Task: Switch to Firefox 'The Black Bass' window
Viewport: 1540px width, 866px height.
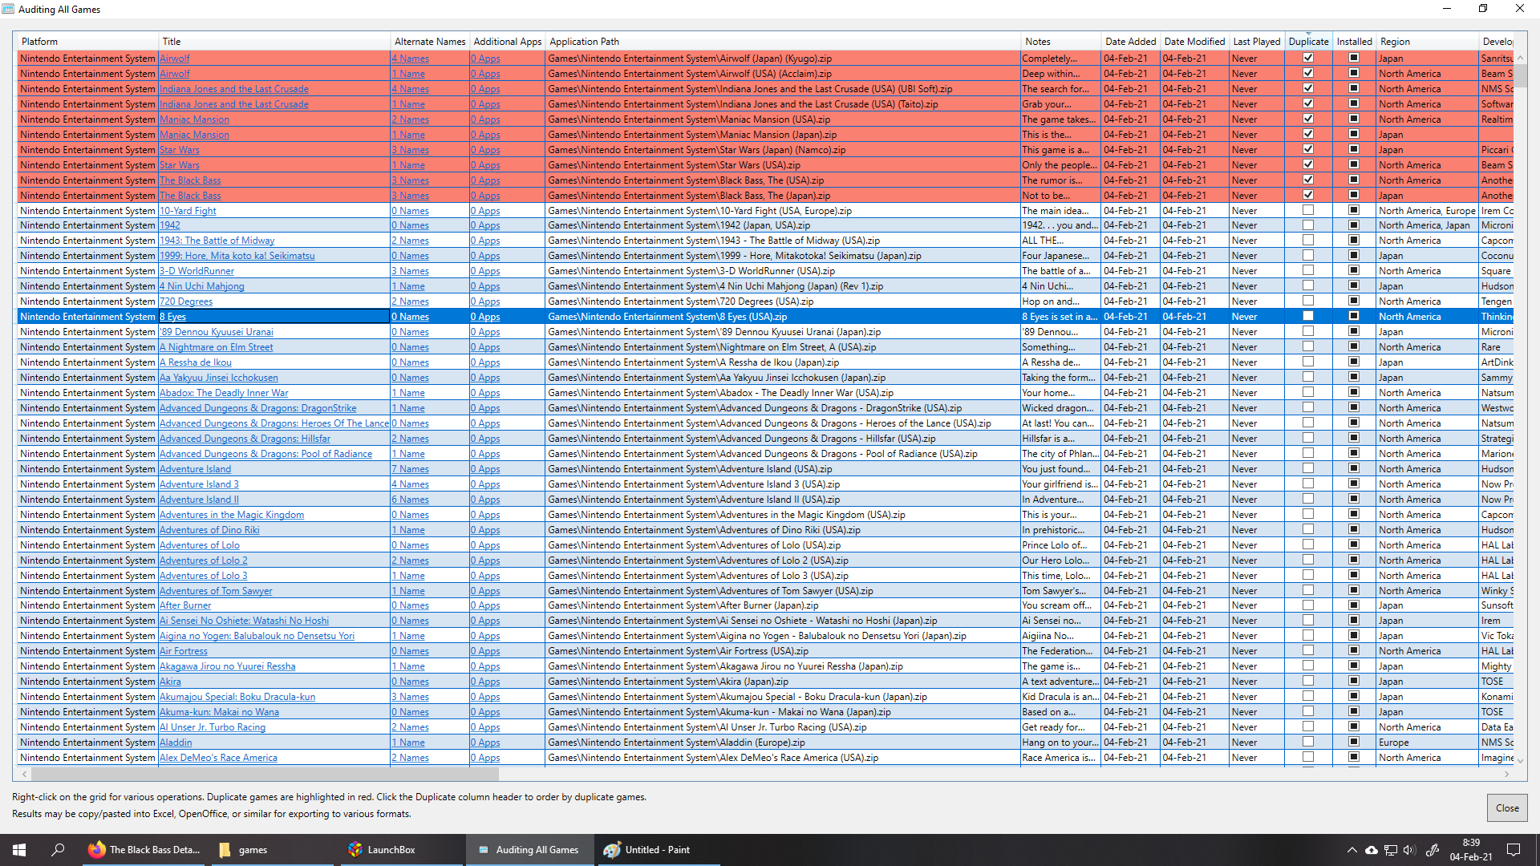Action: 144,850
